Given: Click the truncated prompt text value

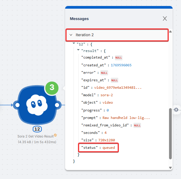Looking at the screenshot, I should [x=126, y=118].
